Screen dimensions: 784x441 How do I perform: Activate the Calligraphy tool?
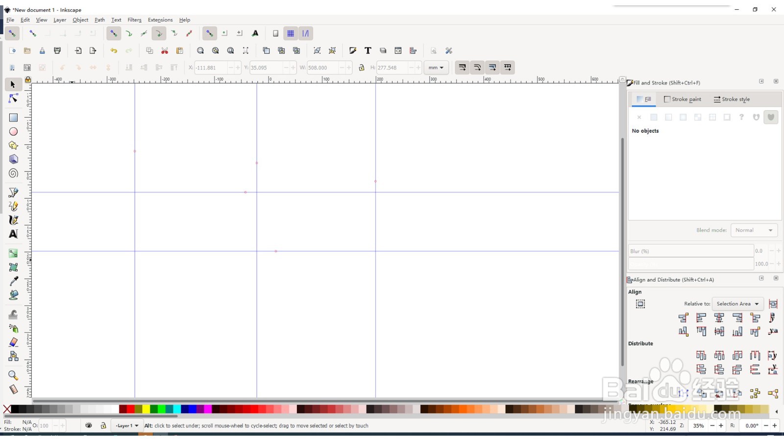pos(13,220)
